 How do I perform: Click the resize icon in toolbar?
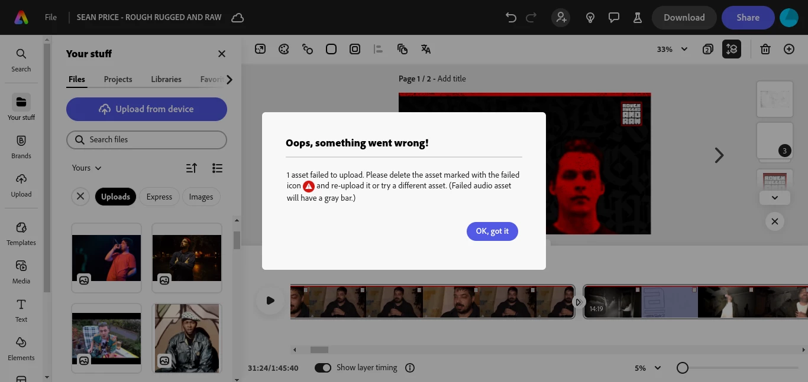pos(260,49)
